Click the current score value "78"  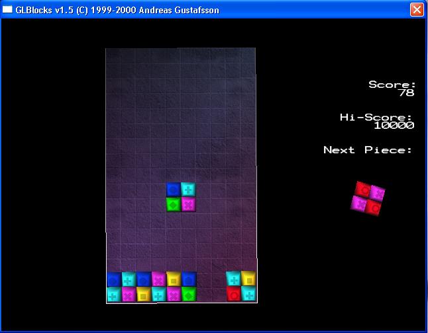pos(407,92)
